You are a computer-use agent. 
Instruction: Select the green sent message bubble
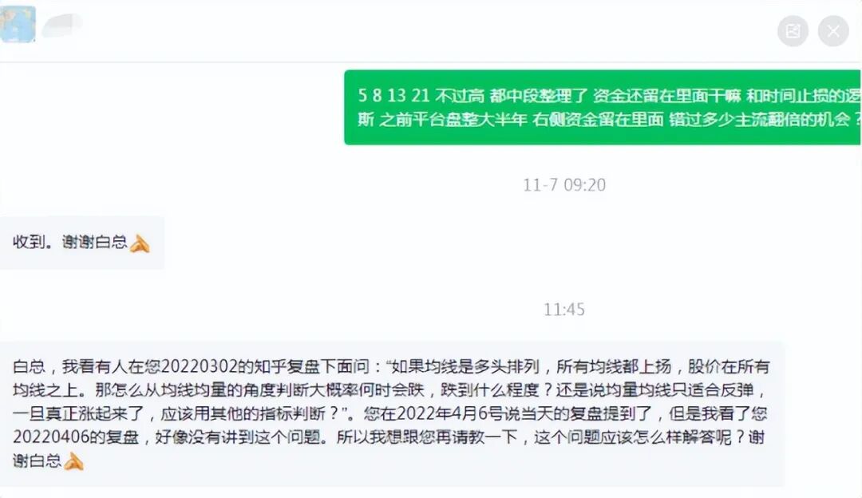pyautogui.click(x=603, y=107)
